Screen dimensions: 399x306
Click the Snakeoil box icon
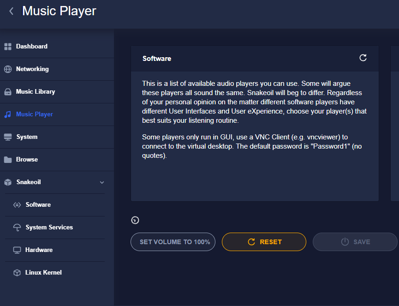(8, 182)
